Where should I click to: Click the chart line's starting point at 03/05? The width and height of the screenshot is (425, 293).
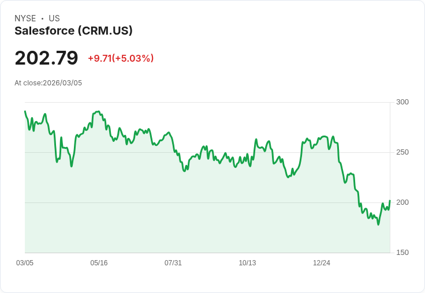(25, 111)
